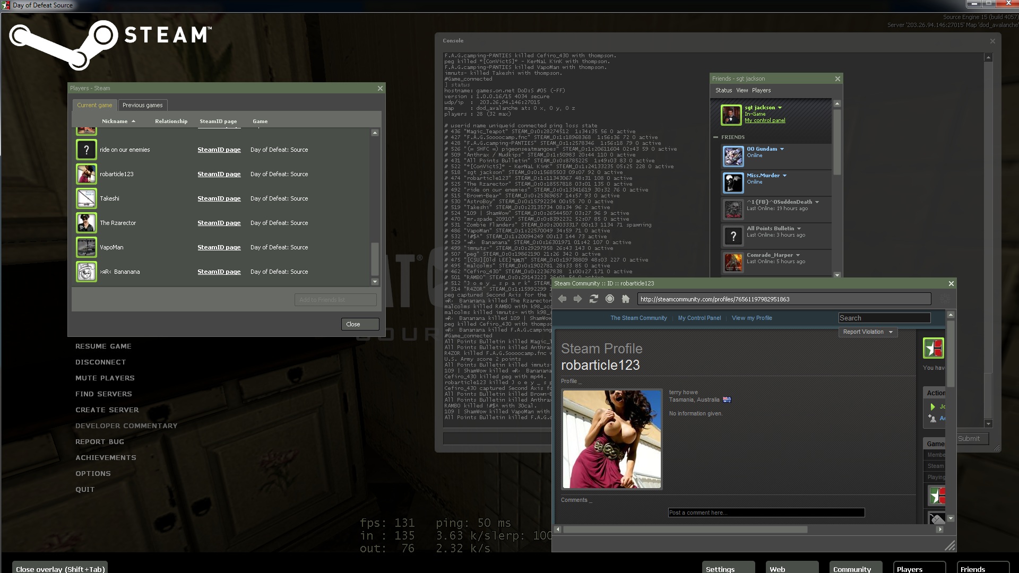Screen dimensions: 1019x573
Task: Click the Post a comment field
Action: coord(766,513)
